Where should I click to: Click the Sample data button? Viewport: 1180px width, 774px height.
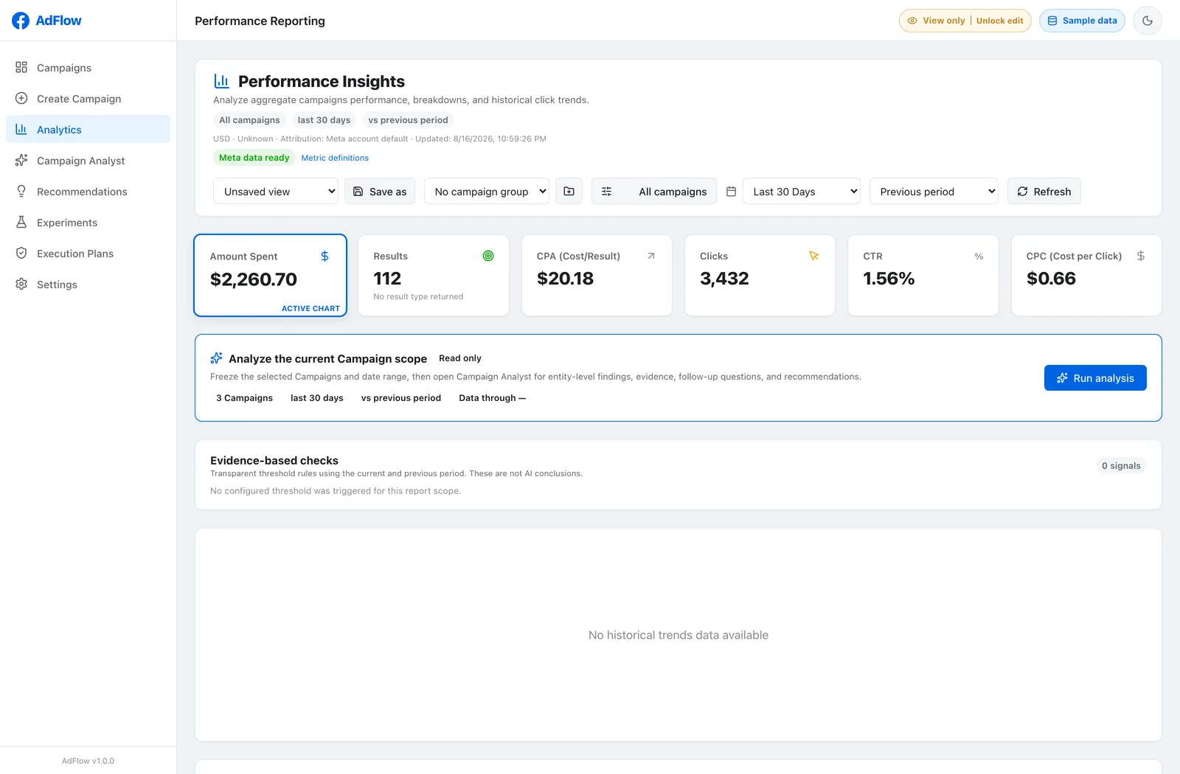tap(1082, 21)
